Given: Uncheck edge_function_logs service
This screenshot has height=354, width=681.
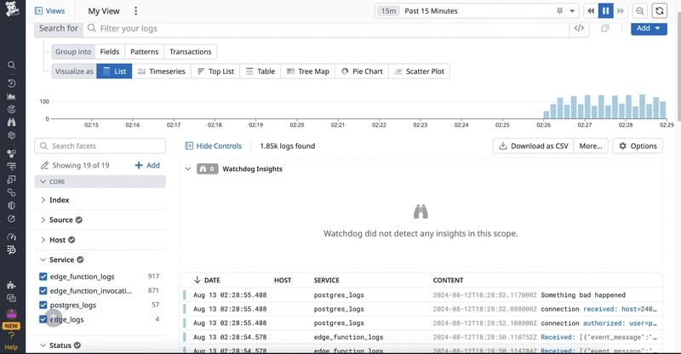Looking at the screenshot, I should [43, 277].
